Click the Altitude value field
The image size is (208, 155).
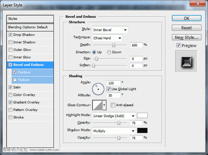113,95
